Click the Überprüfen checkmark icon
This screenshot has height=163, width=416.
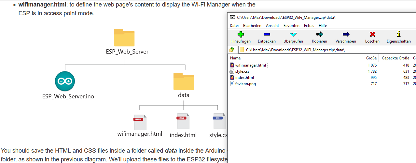click(293, 34)
